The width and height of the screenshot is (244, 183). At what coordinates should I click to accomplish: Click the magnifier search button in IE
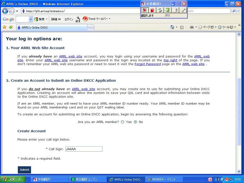click(234, 11)
